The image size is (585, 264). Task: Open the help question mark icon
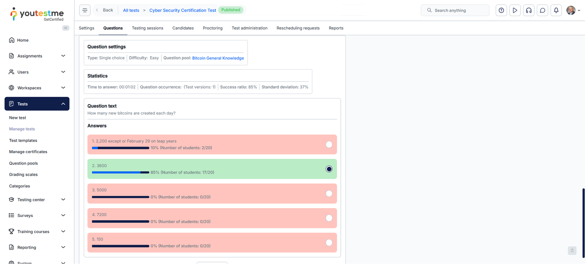coord(501,10)
